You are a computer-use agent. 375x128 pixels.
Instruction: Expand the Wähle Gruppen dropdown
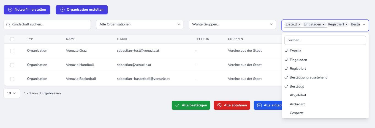click(232, 24)
